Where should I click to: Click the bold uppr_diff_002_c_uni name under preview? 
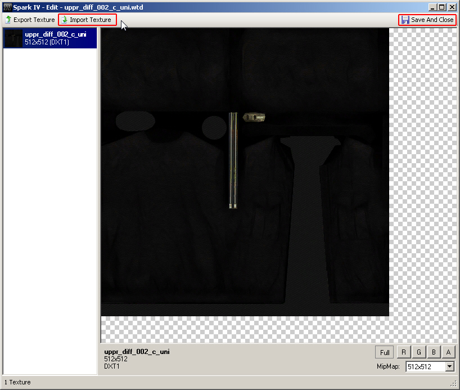click(137, 352)
